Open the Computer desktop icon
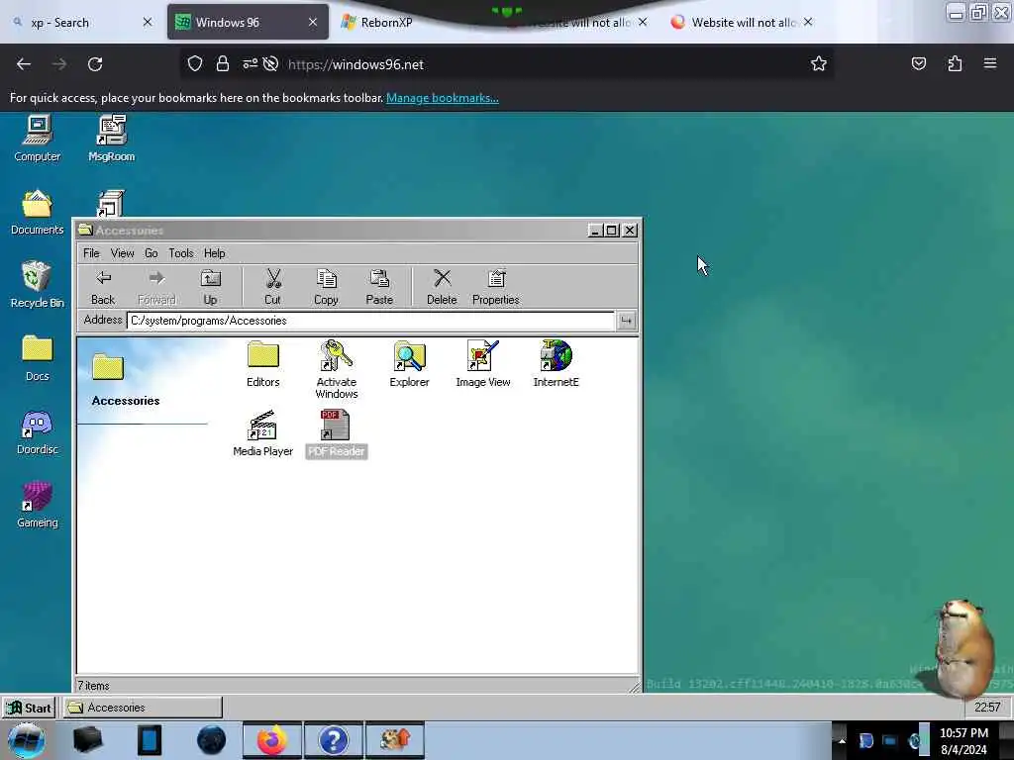1014x760 pixels. 37,139
